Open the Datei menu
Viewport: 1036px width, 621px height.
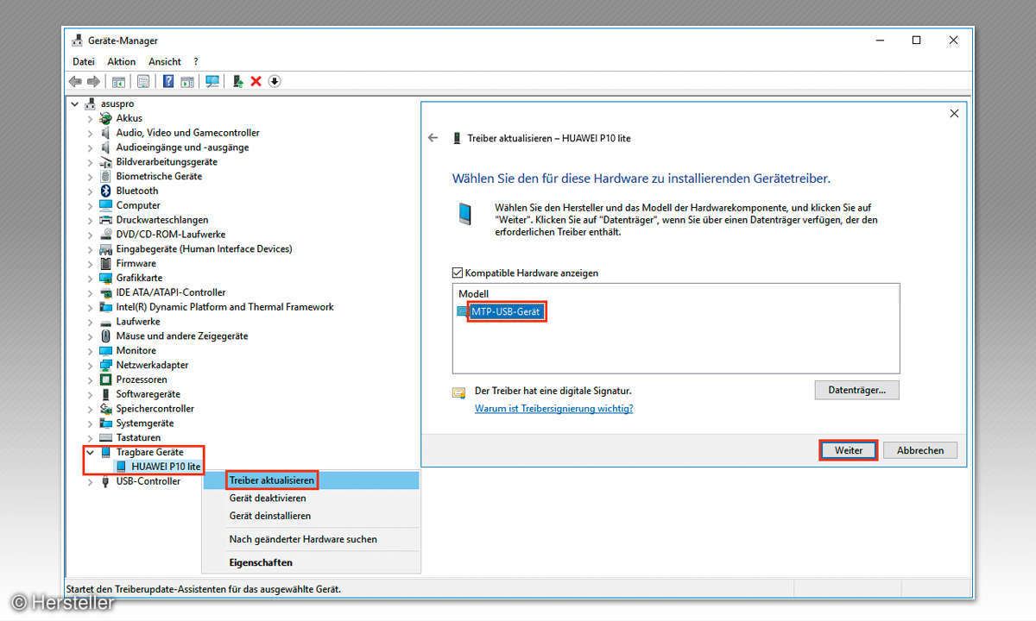[x=84, y=61]
